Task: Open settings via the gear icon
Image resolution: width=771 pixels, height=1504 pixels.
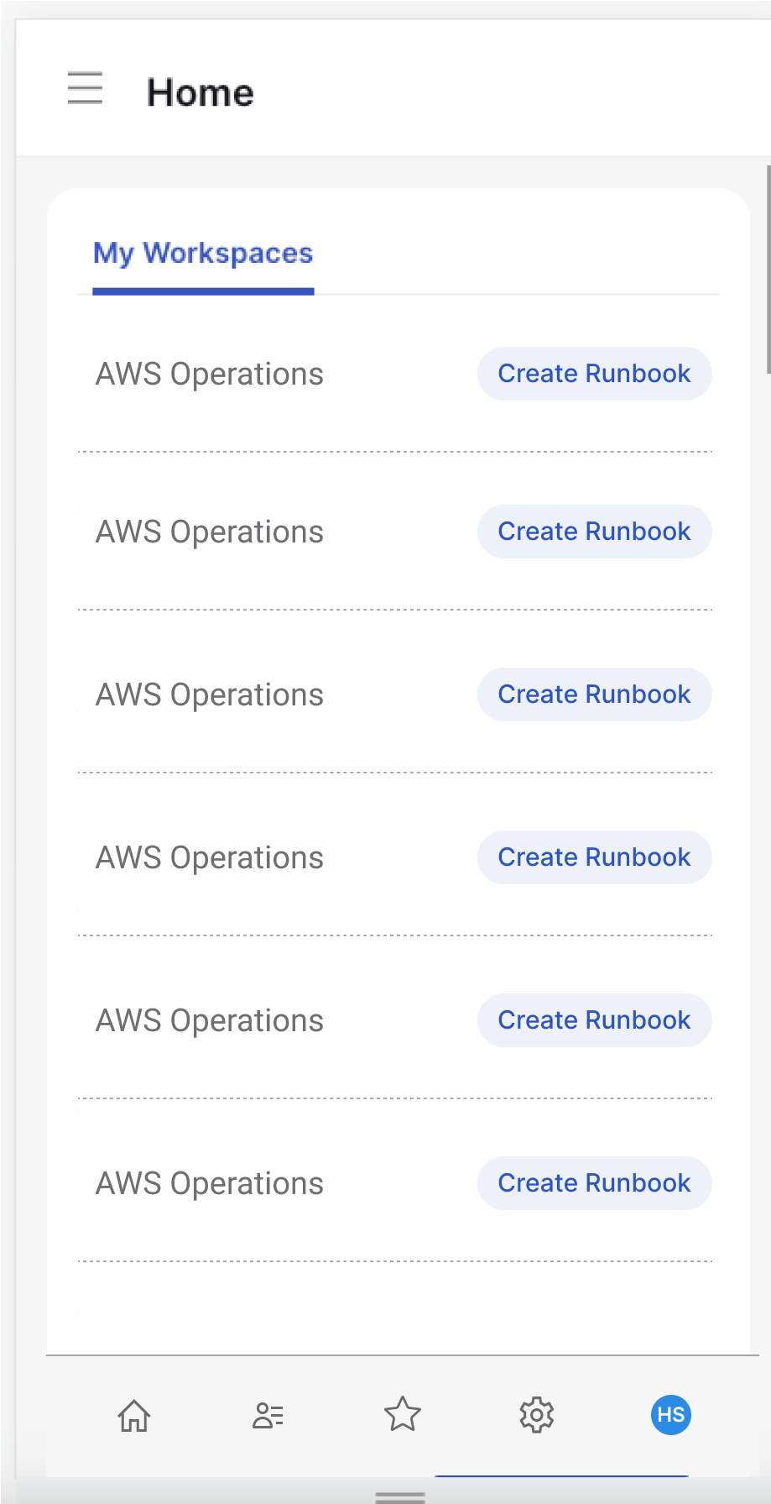Action: 537,1415
